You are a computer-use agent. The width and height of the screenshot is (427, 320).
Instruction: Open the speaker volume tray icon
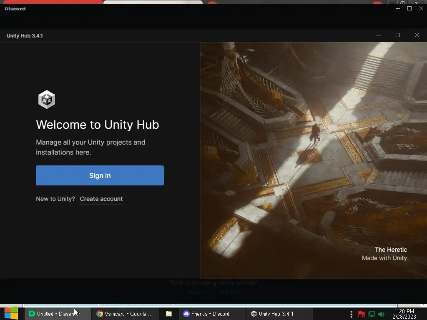pos(381,314)
